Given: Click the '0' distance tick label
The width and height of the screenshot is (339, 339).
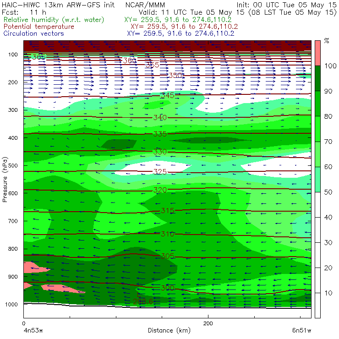Looking at the screenshot, I should tap(23, 323).
